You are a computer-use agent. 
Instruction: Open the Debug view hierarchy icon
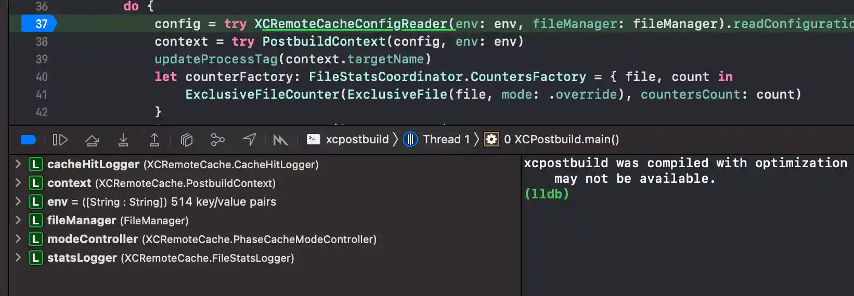[187, 140]
